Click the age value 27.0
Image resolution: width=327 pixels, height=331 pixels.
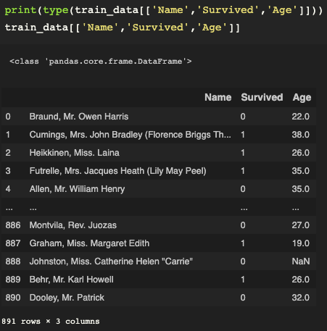point(301,225)
